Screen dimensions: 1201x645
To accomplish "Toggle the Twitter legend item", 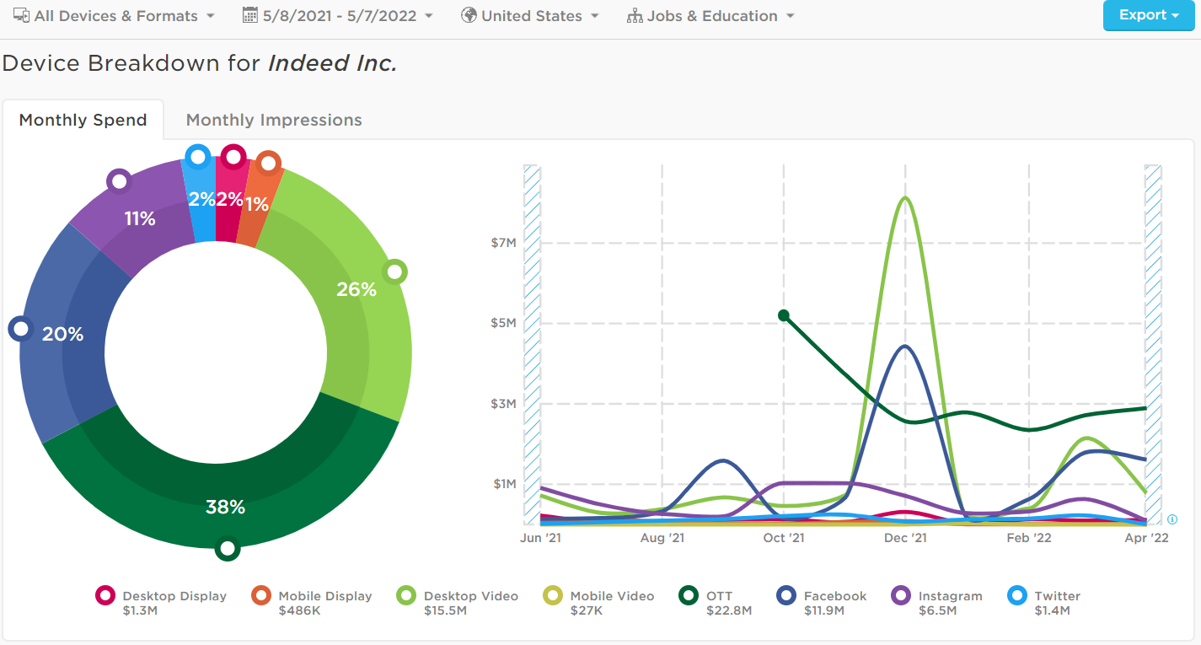I will click(x=1043, y=602).
